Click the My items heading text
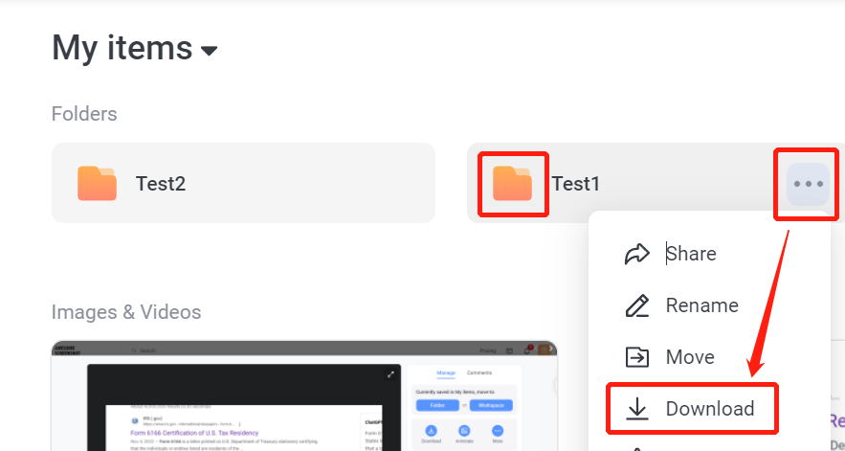The height and width of the screenshot is (451, 845). point(122,48)
